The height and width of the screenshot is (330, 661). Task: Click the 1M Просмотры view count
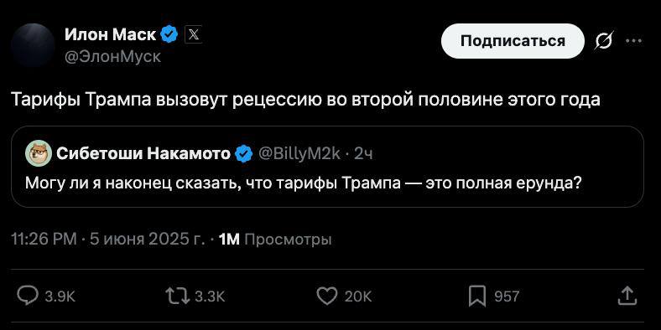[276, 240]
